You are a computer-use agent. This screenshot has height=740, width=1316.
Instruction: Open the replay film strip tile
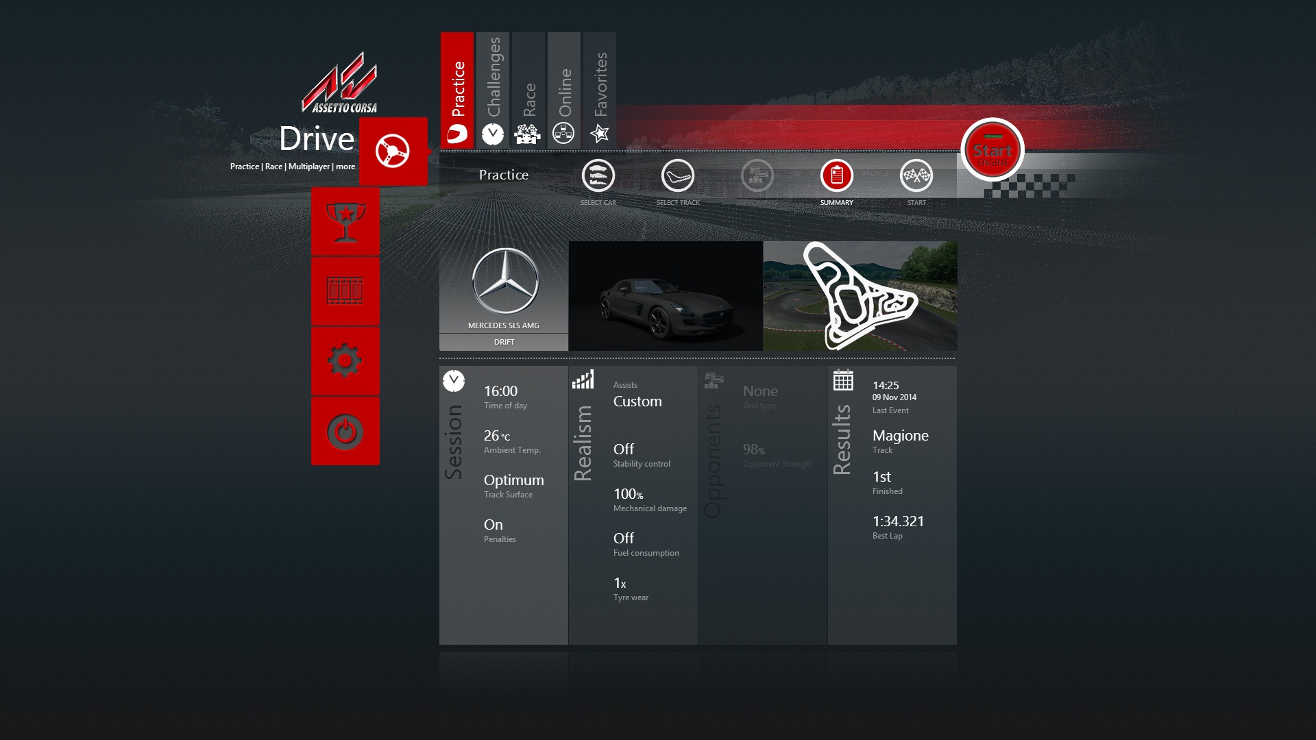pos(345,291)
